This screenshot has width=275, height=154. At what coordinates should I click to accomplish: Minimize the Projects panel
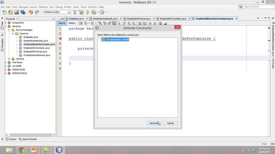(53, 19)
